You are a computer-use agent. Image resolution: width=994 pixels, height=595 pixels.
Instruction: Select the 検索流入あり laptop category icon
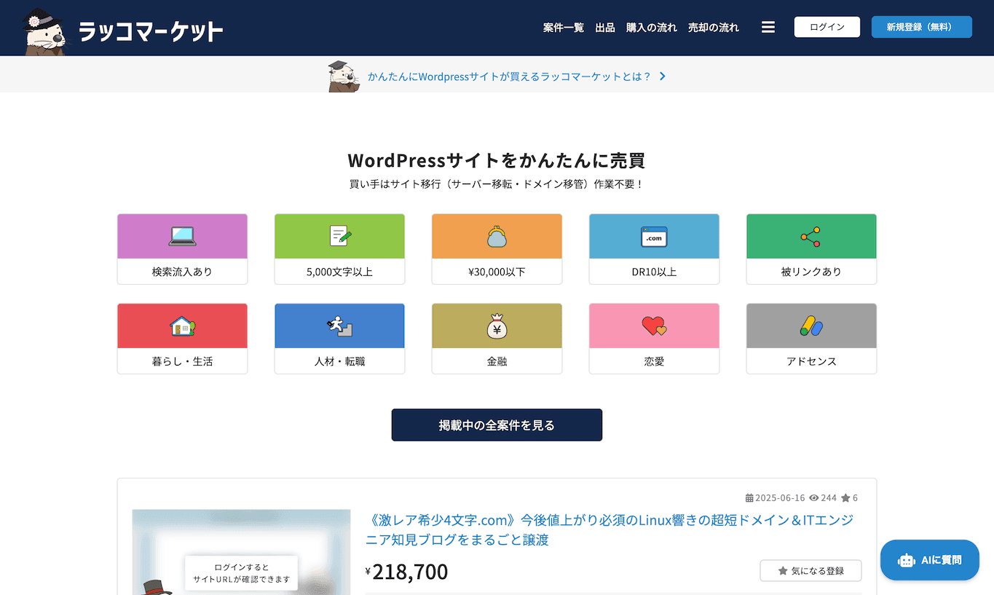182,236
